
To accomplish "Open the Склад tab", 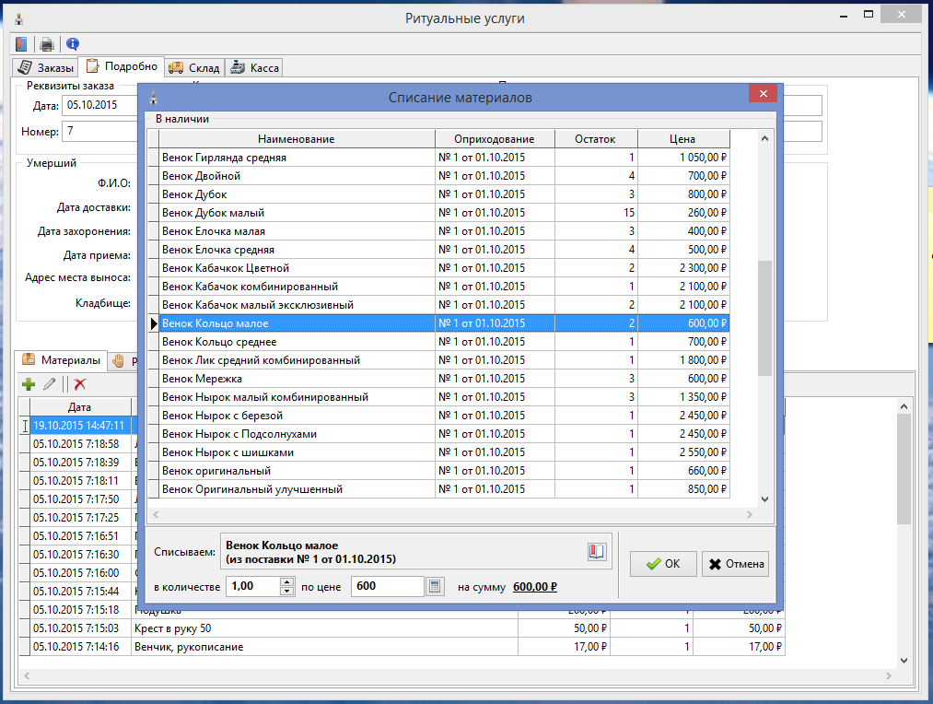I will [x=194, y=68].
